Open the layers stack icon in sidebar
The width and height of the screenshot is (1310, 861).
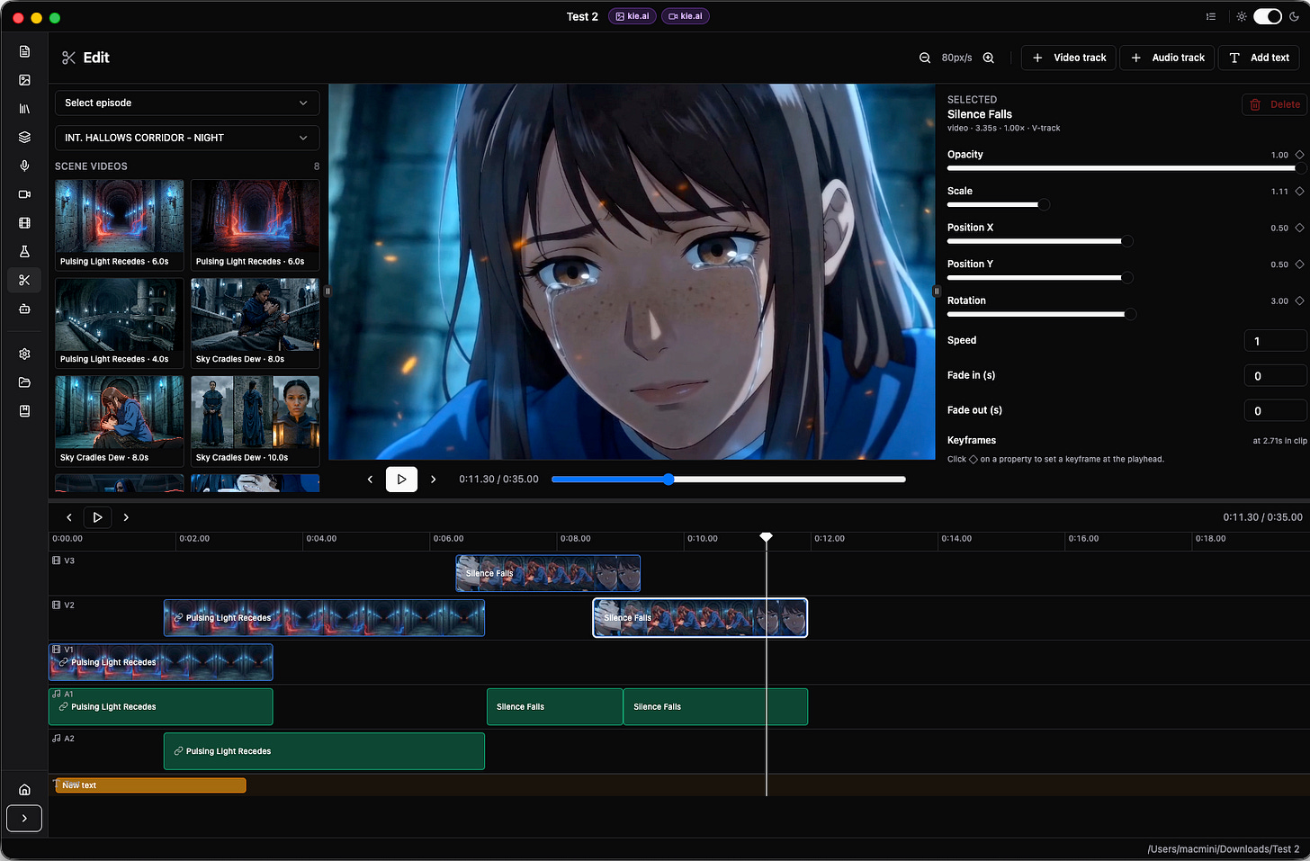pyautogui.click(x=24, y=137)
